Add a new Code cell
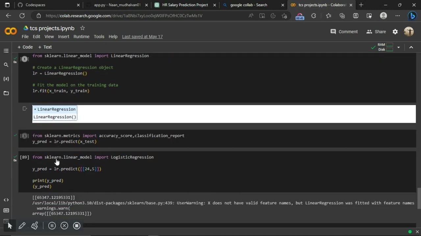Viewport: 421px width, 236px height. pyautogui.click(x=25, y=47)
